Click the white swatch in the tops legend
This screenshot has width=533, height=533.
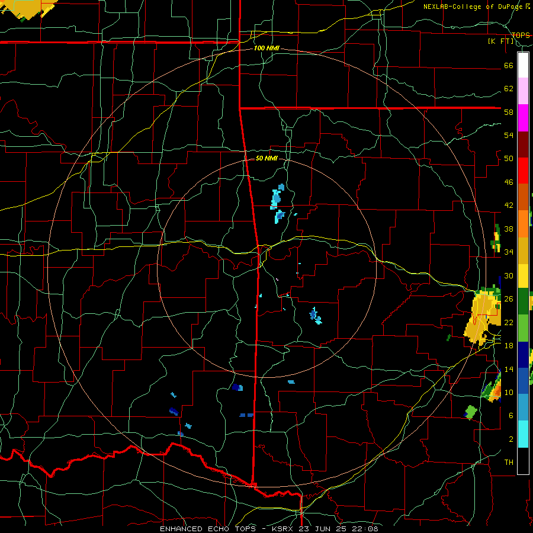[x=523, y=65]
